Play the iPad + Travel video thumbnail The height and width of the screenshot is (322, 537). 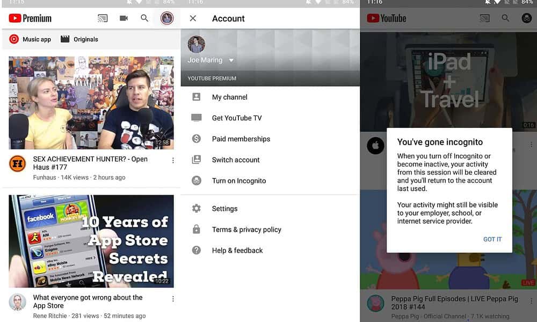(448, 82)
